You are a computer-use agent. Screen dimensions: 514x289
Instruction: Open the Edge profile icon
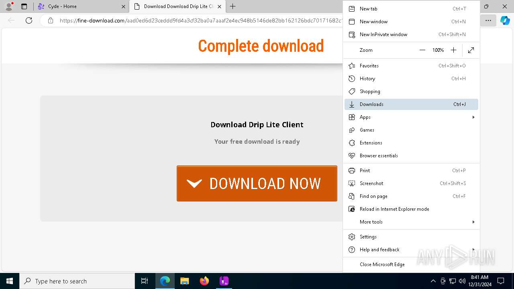tap(8, 6)
